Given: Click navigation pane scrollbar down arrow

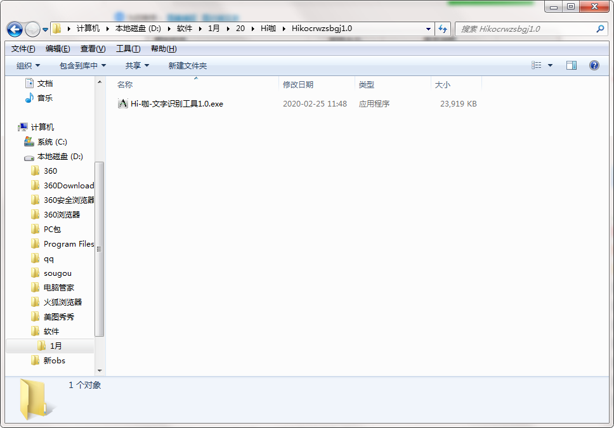Looking at the screenshot, I should (100, 370).
